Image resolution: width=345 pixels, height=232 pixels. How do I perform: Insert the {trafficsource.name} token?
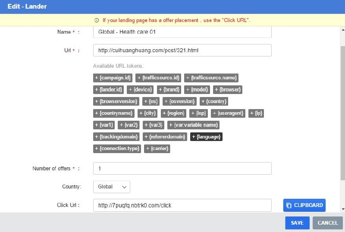(211, 78)
